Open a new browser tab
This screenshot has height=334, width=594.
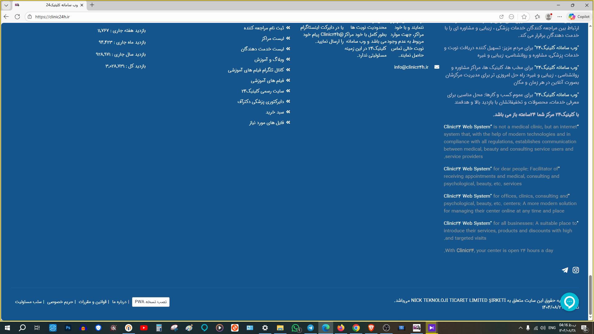coord(92,5)
